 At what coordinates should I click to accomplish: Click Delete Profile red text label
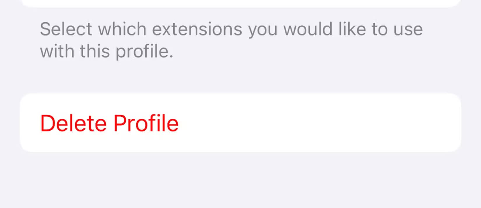109,123
